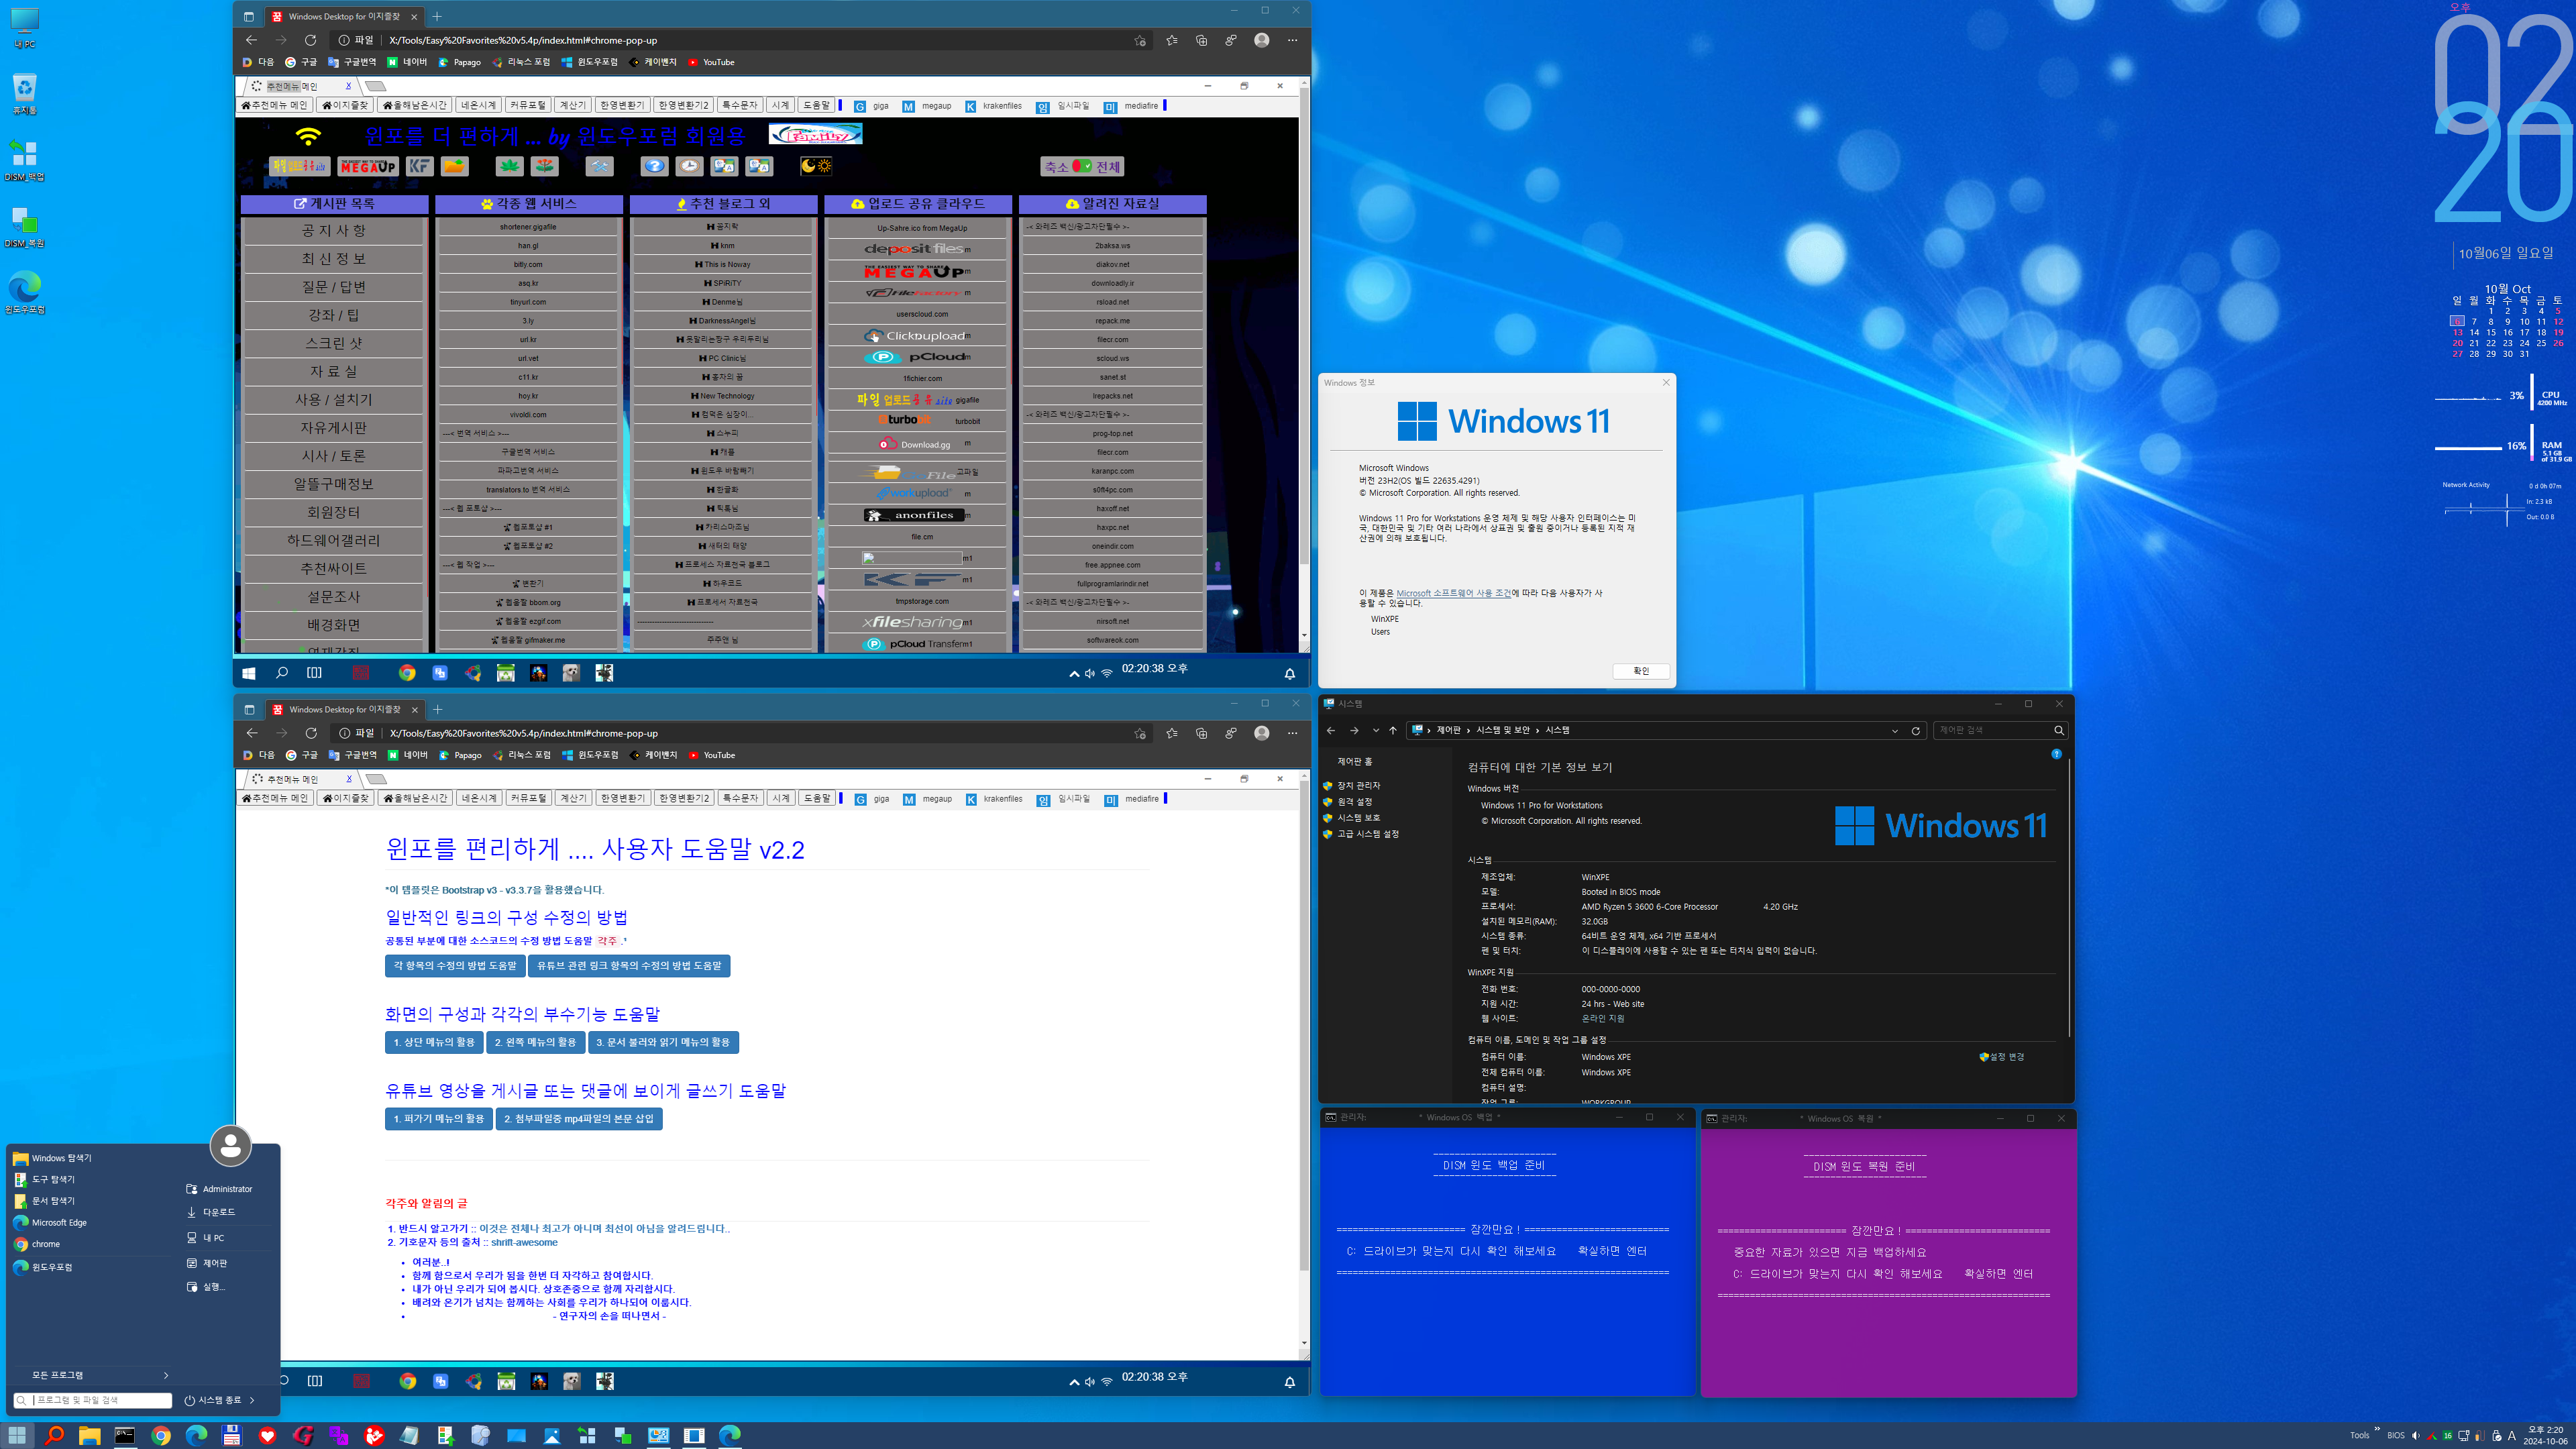This screenshot has height=1449, width=2576.
Task: Open a new tab in top Edge window
Action: 437,16
